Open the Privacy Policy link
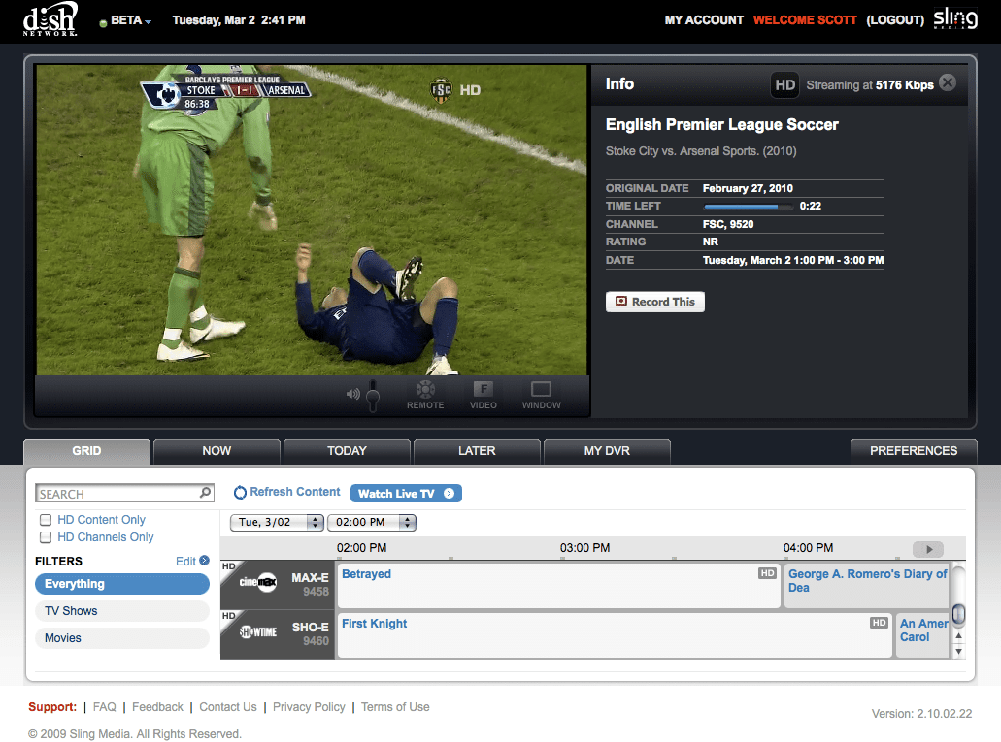 (309, 707)
